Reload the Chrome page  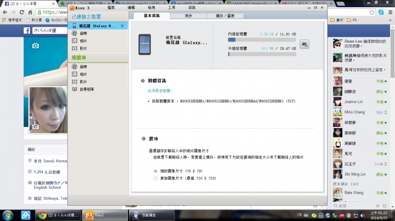(x=22, y=12)
